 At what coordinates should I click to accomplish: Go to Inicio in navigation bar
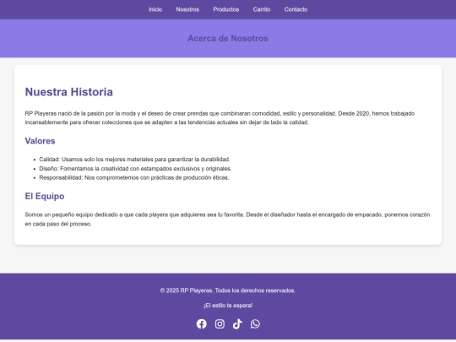coord(155,9)
